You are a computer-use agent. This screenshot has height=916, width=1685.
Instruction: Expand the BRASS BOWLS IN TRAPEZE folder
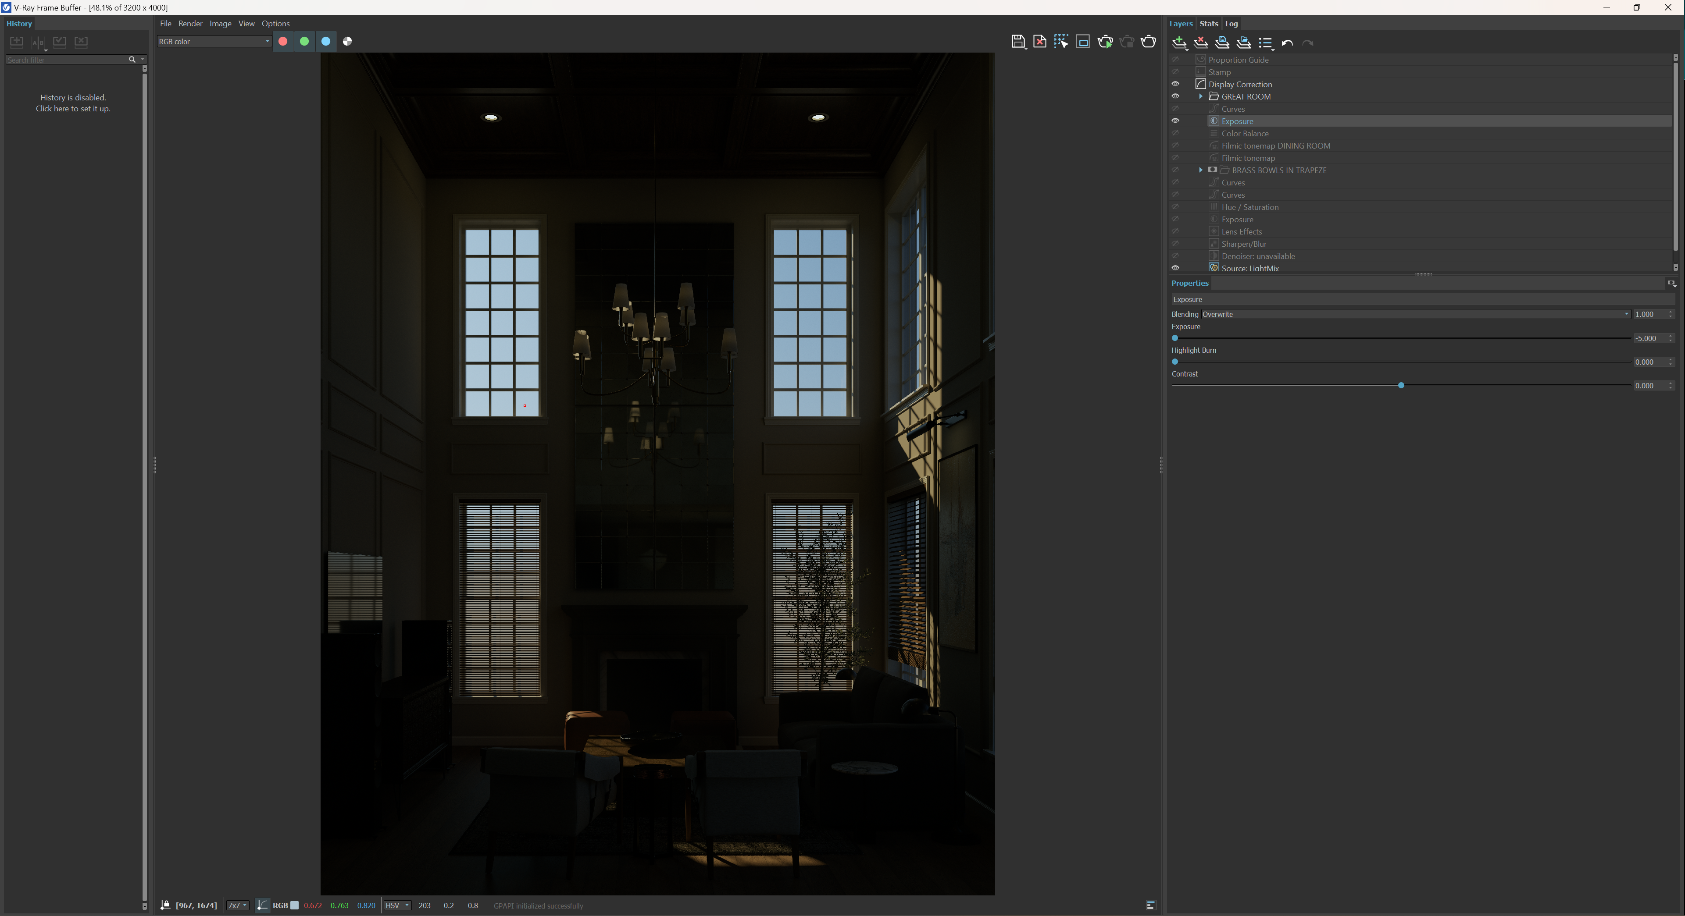(1200, 170)
